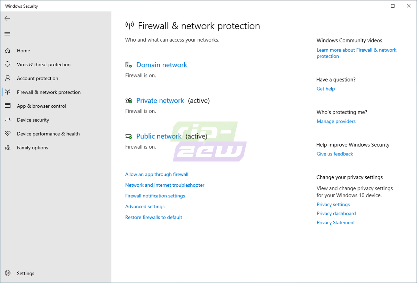Click Give us feedback

(x=335, y=154)
